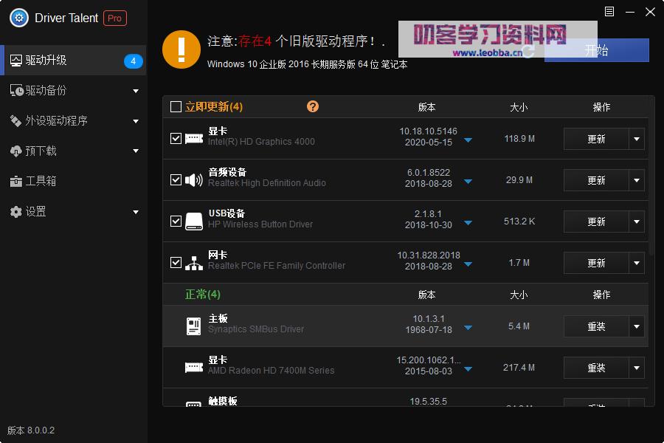The width and height of the screenshot is (664, 443).
Task: Click the Realtek audio speaker icon
Action: coord(194,179)
